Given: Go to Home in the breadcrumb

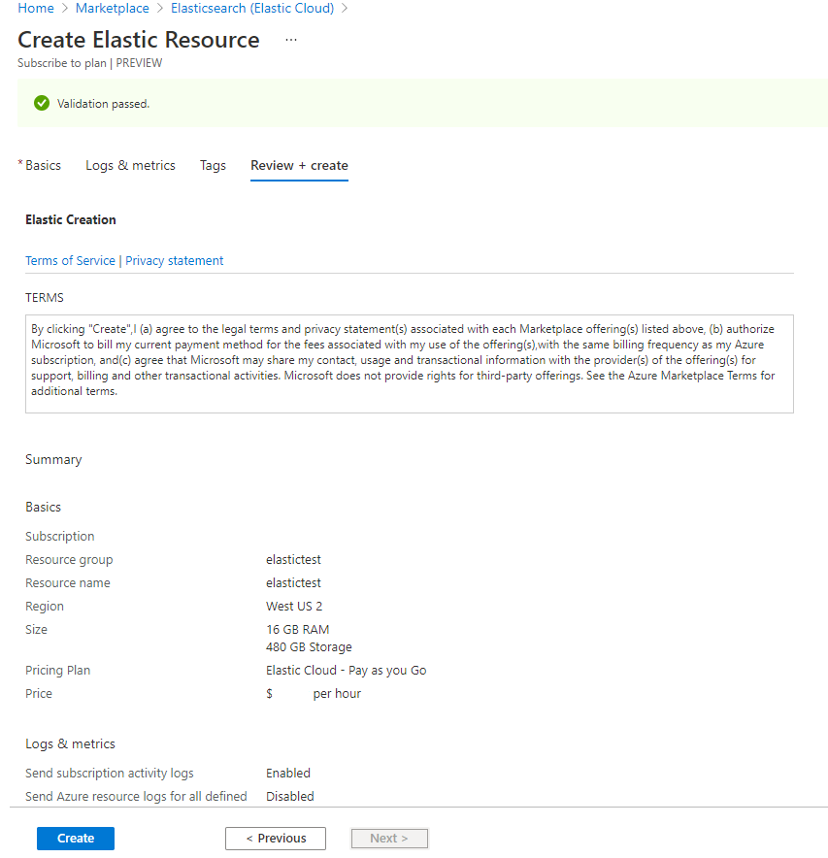Looking at the screenshot, I should click(36, 8).
